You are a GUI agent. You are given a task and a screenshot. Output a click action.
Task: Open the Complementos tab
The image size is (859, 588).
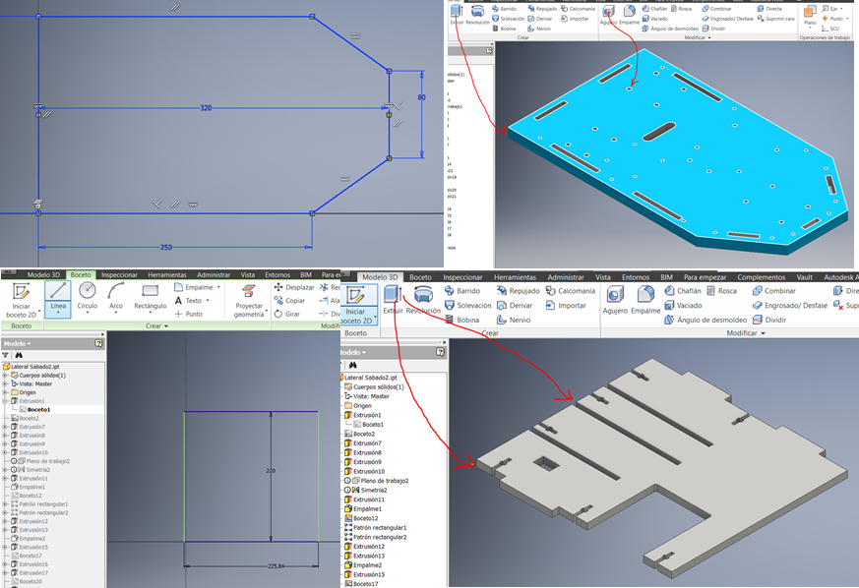[761, 277]
